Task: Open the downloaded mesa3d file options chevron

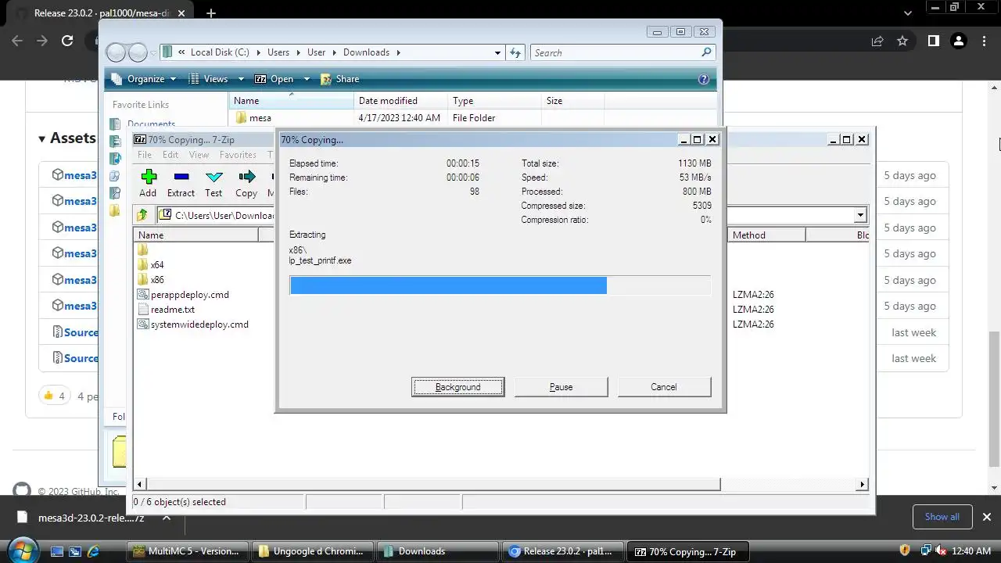Action: point(166,517)
